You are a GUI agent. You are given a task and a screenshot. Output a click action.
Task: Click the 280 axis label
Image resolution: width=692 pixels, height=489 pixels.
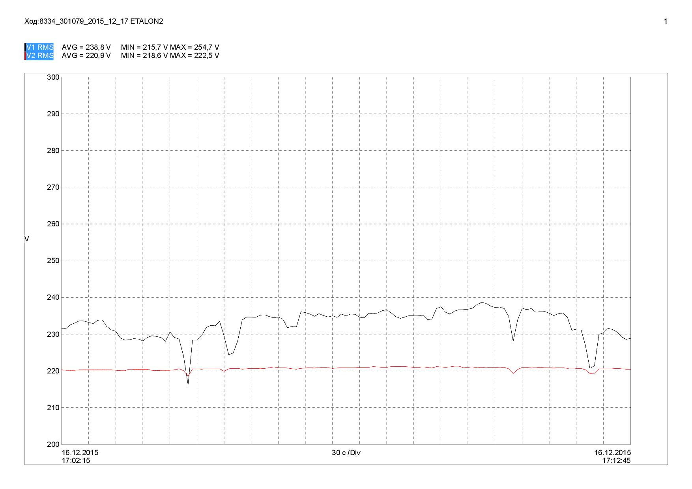click(x=54, y=151)
